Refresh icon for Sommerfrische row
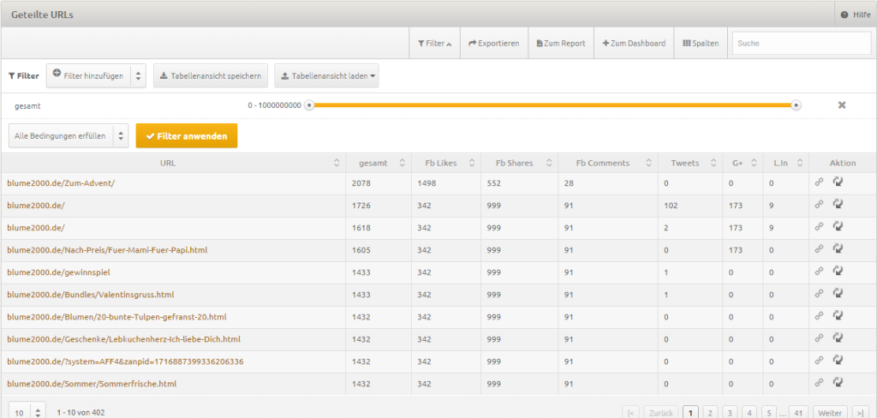Viewport: 877px width, 418px height. [838, 382]
